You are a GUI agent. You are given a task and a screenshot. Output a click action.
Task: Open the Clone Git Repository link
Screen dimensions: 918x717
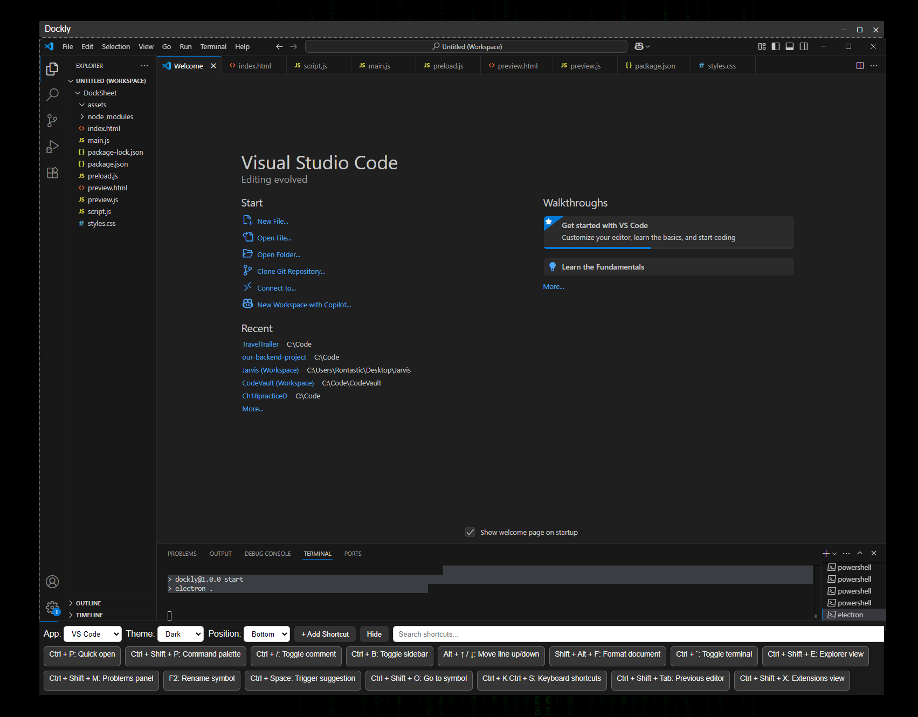tap(291, 271)
